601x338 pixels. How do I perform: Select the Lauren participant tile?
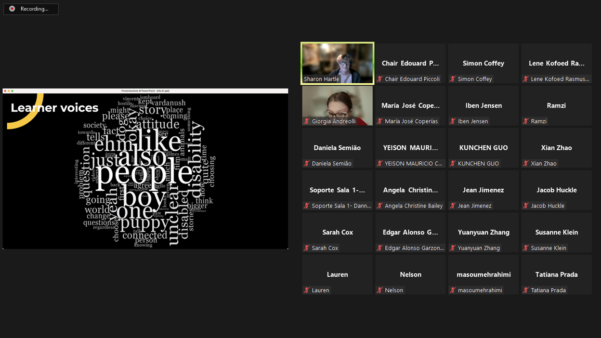[337, 274]
